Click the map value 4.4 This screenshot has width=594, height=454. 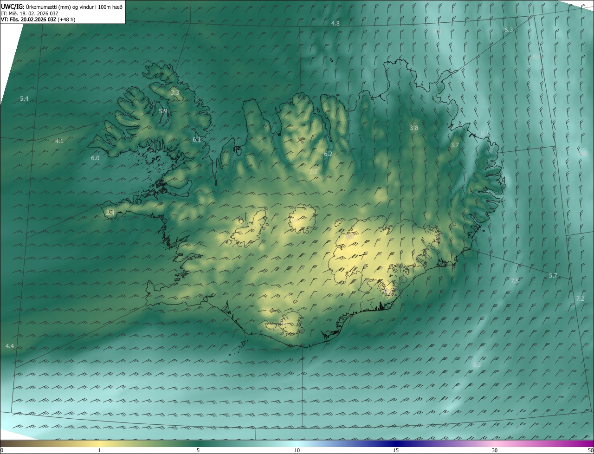click(9, 346)
